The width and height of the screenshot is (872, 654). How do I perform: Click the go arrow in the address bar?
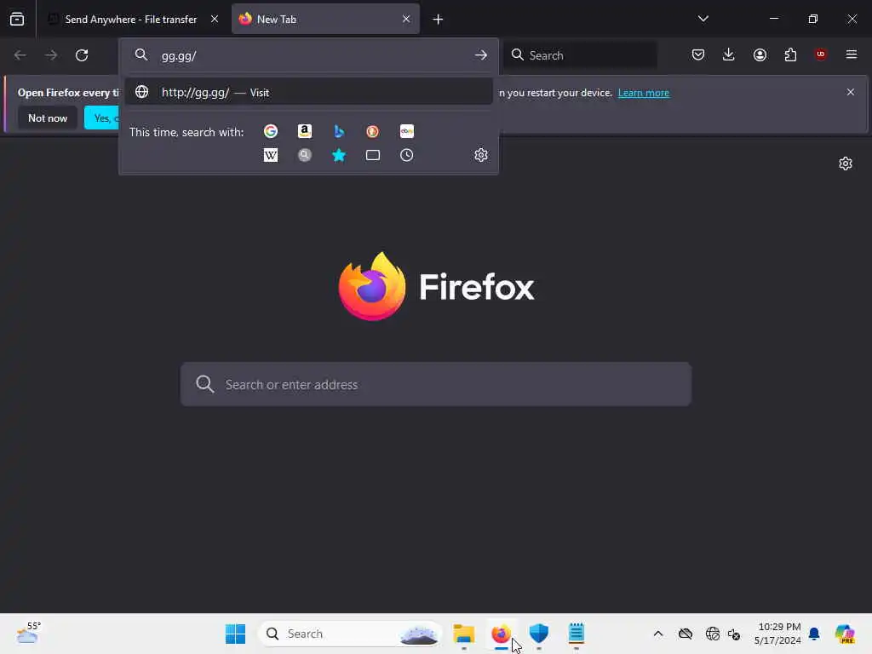(x=481, y=55)
